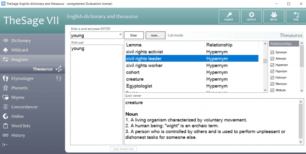Select civil rights leader row
This screenshot has height=154, width=306.
click(x=192, y=58)
